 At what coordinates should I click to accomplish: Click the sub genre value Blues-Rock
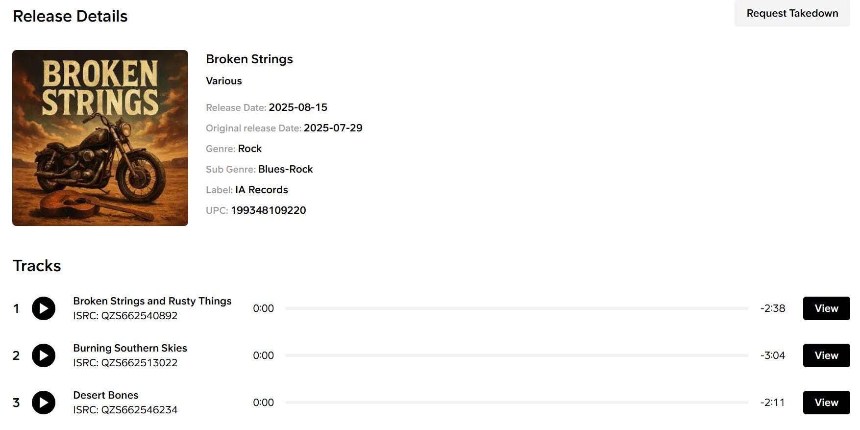coord(286,169)
